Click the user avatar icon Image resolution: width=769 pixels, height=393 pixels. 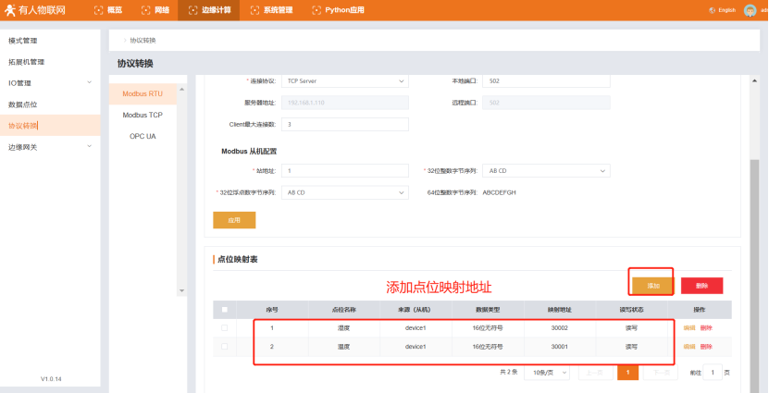(x=750, y=10)
